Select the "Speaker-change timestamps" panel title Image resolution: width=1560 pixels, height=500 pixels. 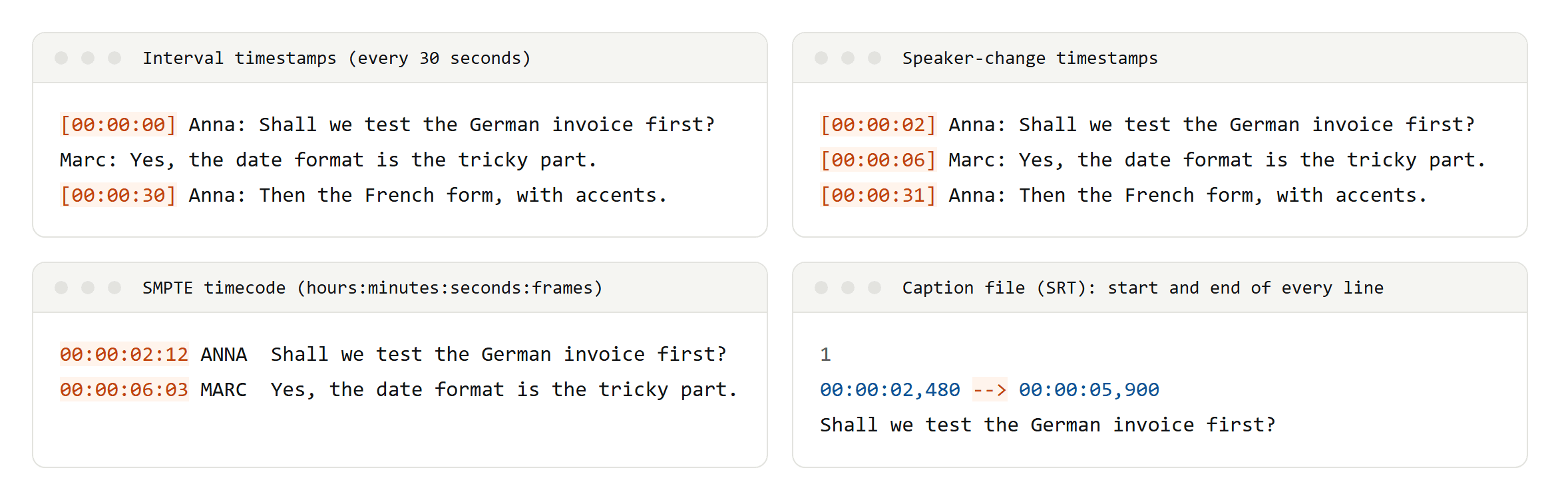[x=1030, y=59]
